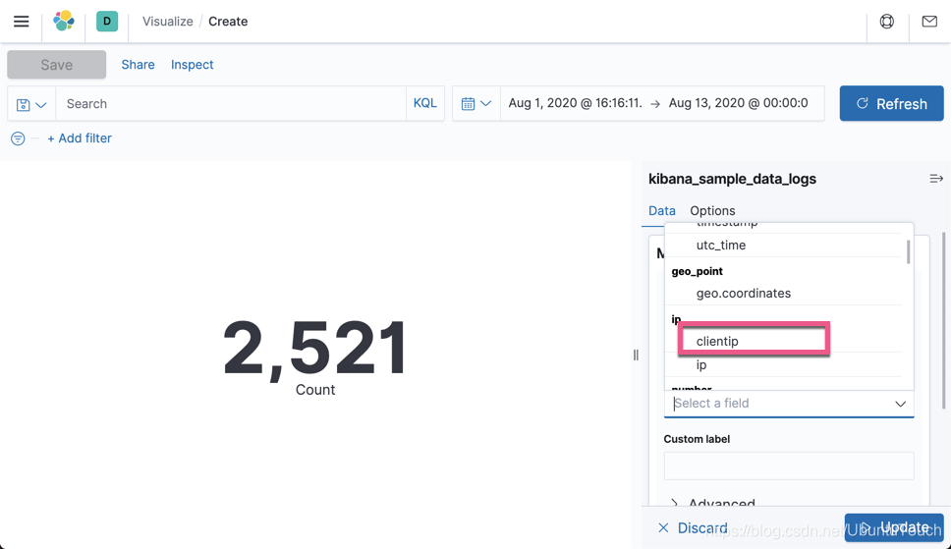The height and width of the screenshot is (549, 951).
Task: Open the hamburger navigation menu
Action: [22, 22]
